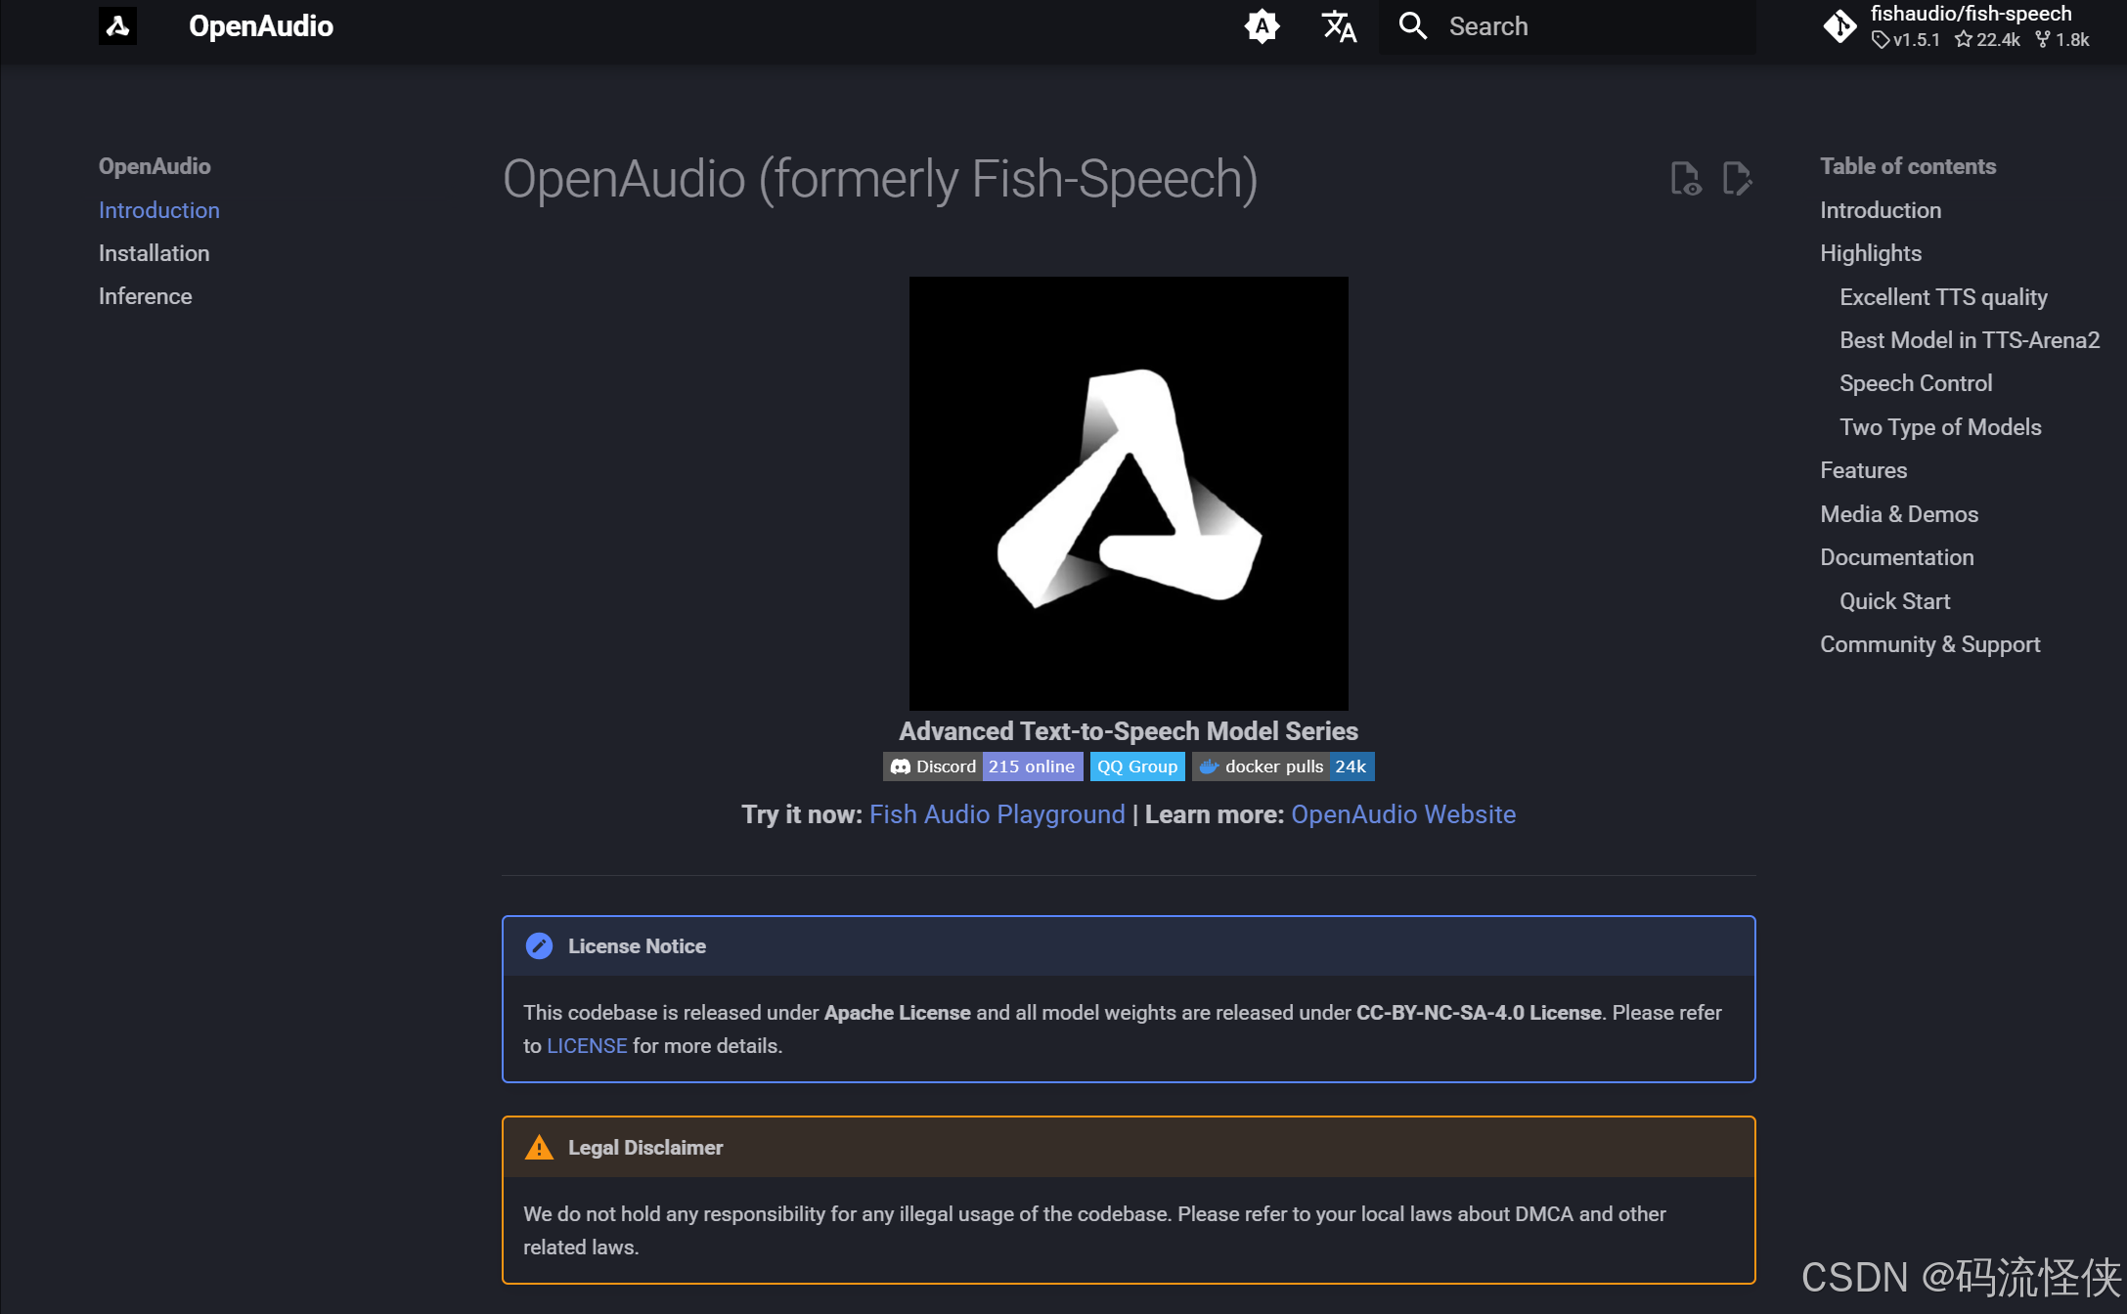Focus the Search input field
This screenshot has width=2127, height=1314.
(1568, 26)
